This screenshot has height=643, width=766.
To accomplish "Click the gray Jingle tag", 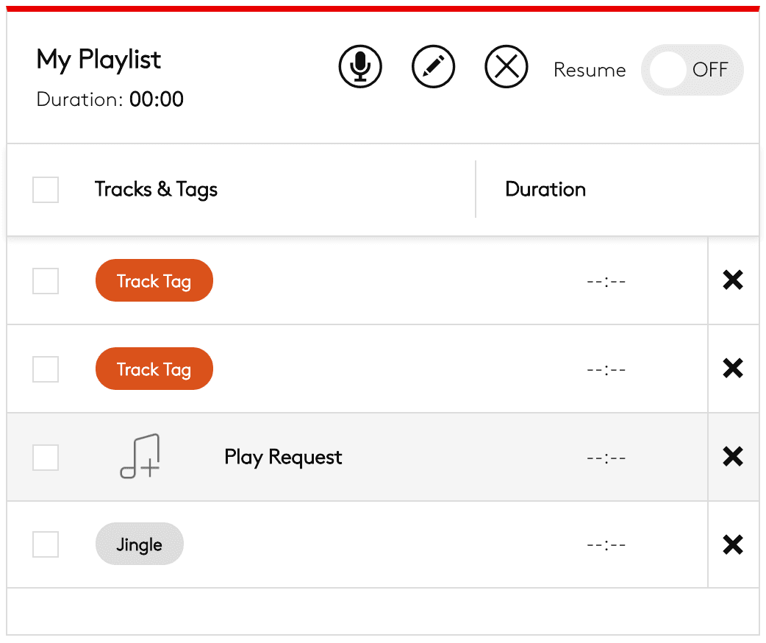I will [x=139, y=544].
